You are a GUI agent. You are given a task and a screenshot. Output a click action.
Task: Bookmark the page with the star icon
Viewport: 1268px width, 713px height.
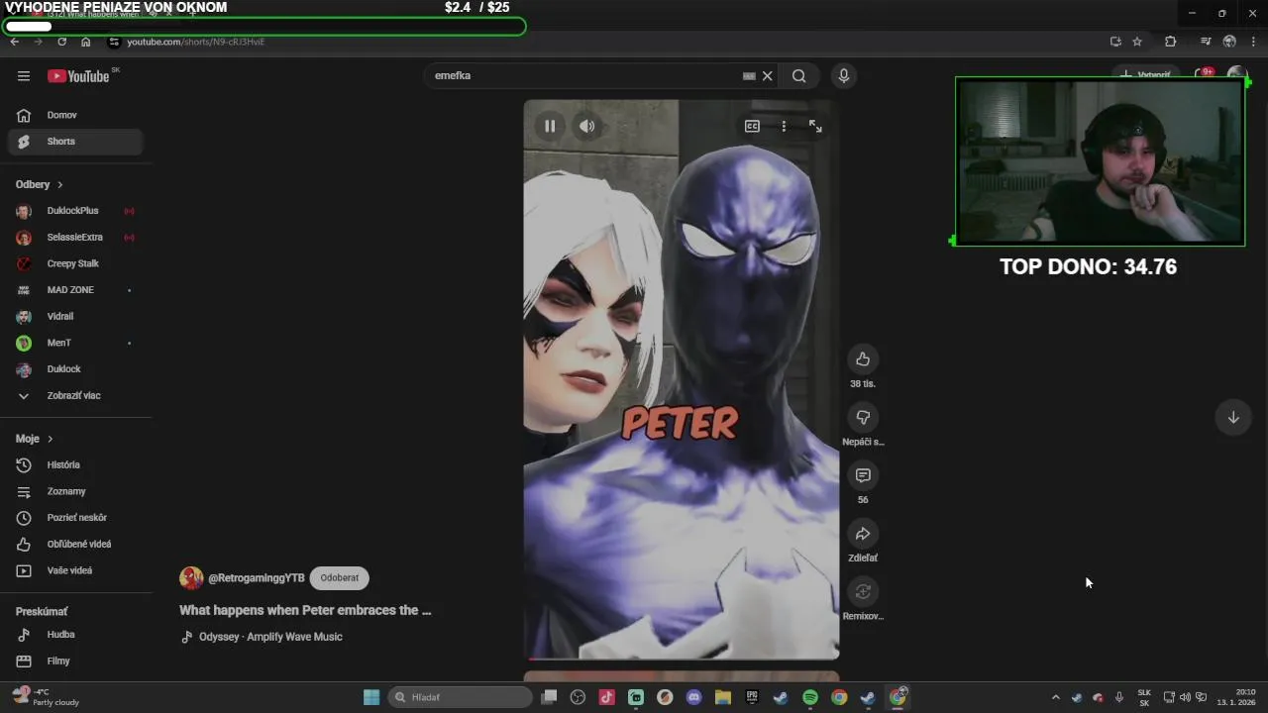(1137, 42)
